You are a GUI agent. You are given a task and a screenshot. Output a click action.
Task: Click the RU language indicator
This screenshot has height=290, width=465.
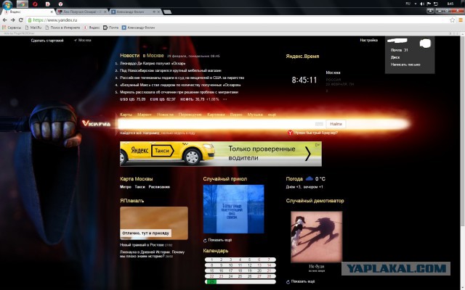click(408, 4)
